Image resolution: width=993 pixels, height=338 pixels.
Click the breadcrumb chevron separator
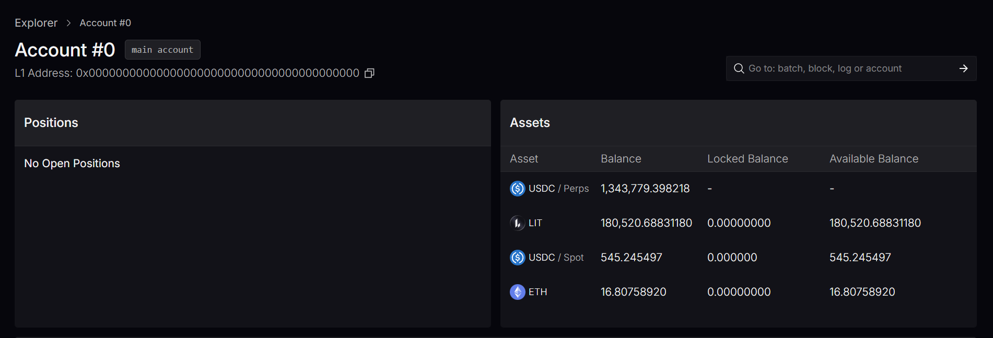[68, 23]
